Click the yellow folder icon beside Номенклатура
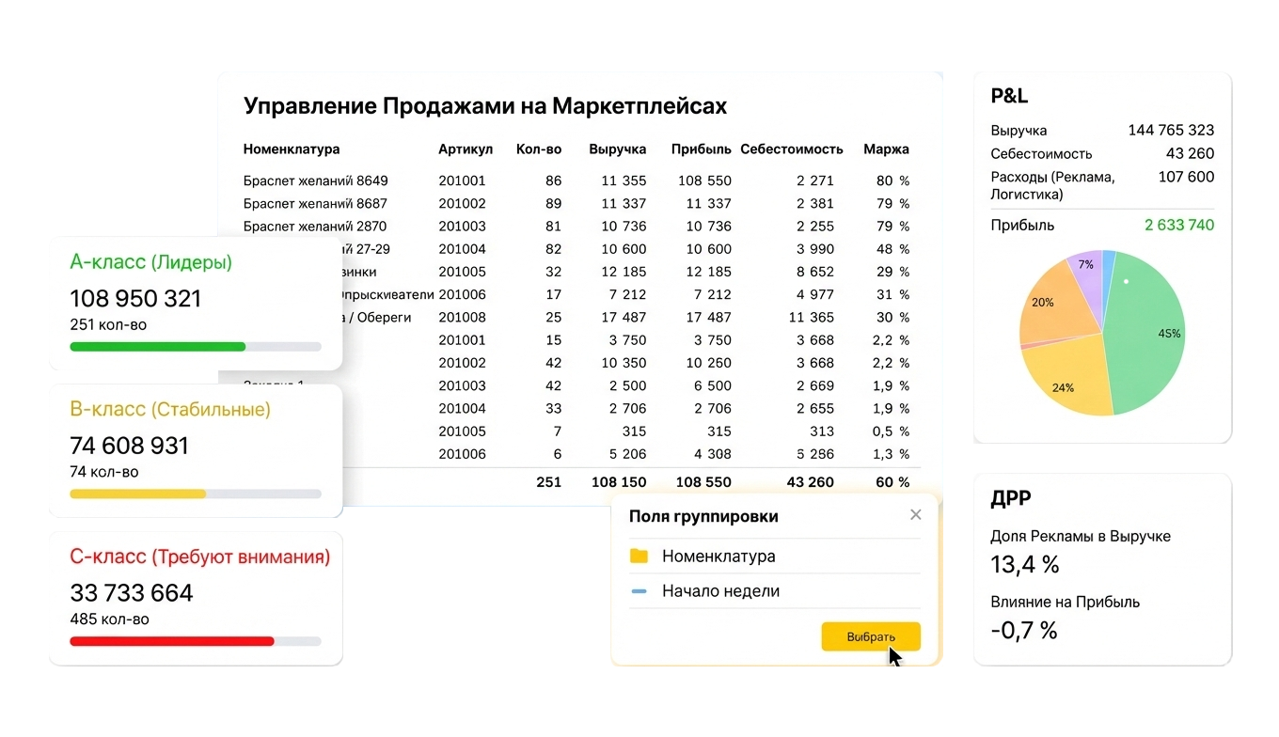This screenshot has height=737, width=1279. (x=639, y=557)
